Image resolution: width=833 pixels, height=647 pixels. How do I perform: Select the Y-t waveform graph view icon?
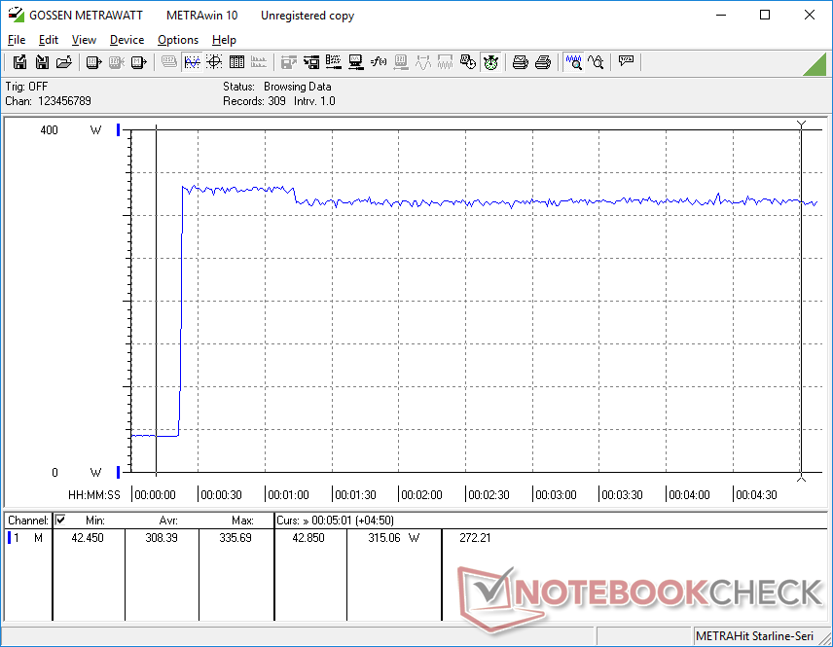pyautogui.click(x=192, y=62)
